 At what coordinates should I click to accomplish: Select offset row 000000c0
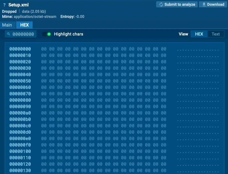tap(20, 126)
